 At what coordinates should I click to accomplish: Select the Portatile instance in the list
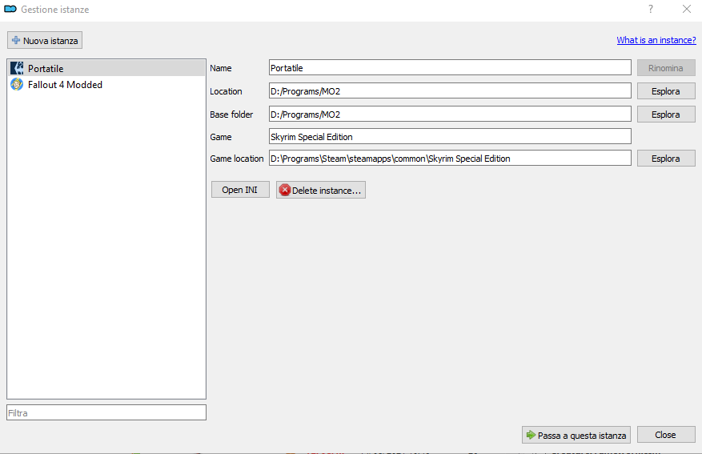tap(106, 69)
